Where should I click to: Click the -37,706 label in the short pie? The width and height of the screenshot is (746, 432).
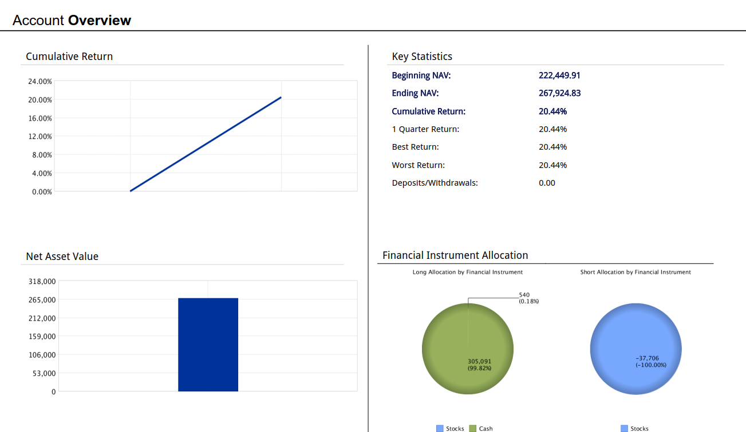click(x=647, y=358)
